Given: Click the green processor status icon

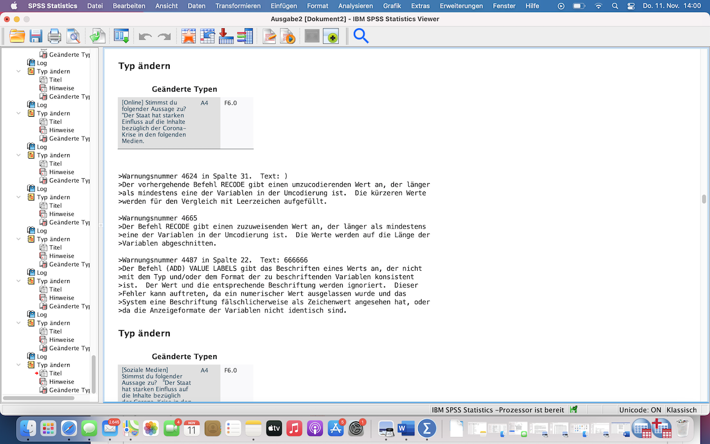Looking at the screenshot, I should click(574, 410).
